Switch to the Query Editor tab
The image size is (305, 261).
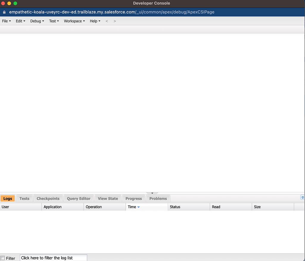pos(79,199)
